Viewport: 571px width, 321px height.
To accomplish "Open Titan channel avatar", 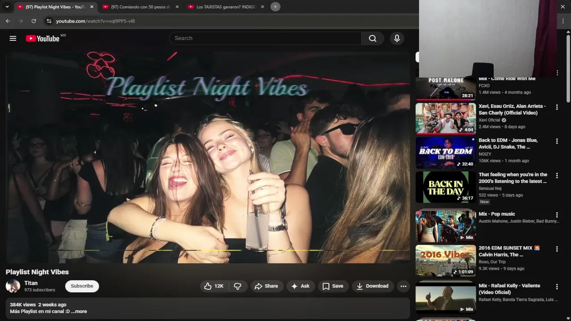I will click(x=13, y=286).
